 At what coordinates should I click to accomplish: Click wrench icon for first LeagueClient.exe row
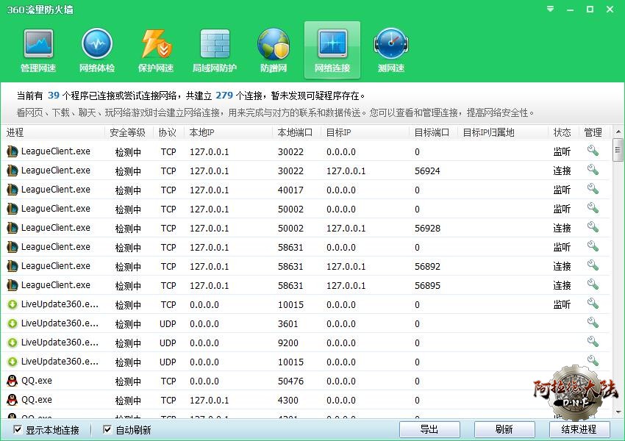592,151
